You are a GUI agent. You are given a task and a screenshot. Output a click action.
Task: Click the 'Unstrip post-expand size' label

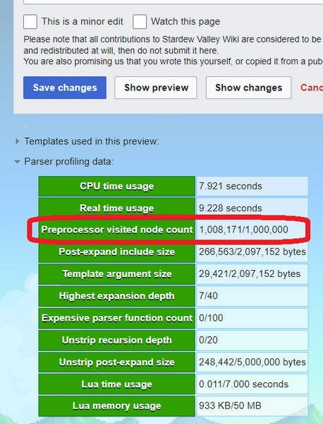pyautogui.click(x=117, y=363)
